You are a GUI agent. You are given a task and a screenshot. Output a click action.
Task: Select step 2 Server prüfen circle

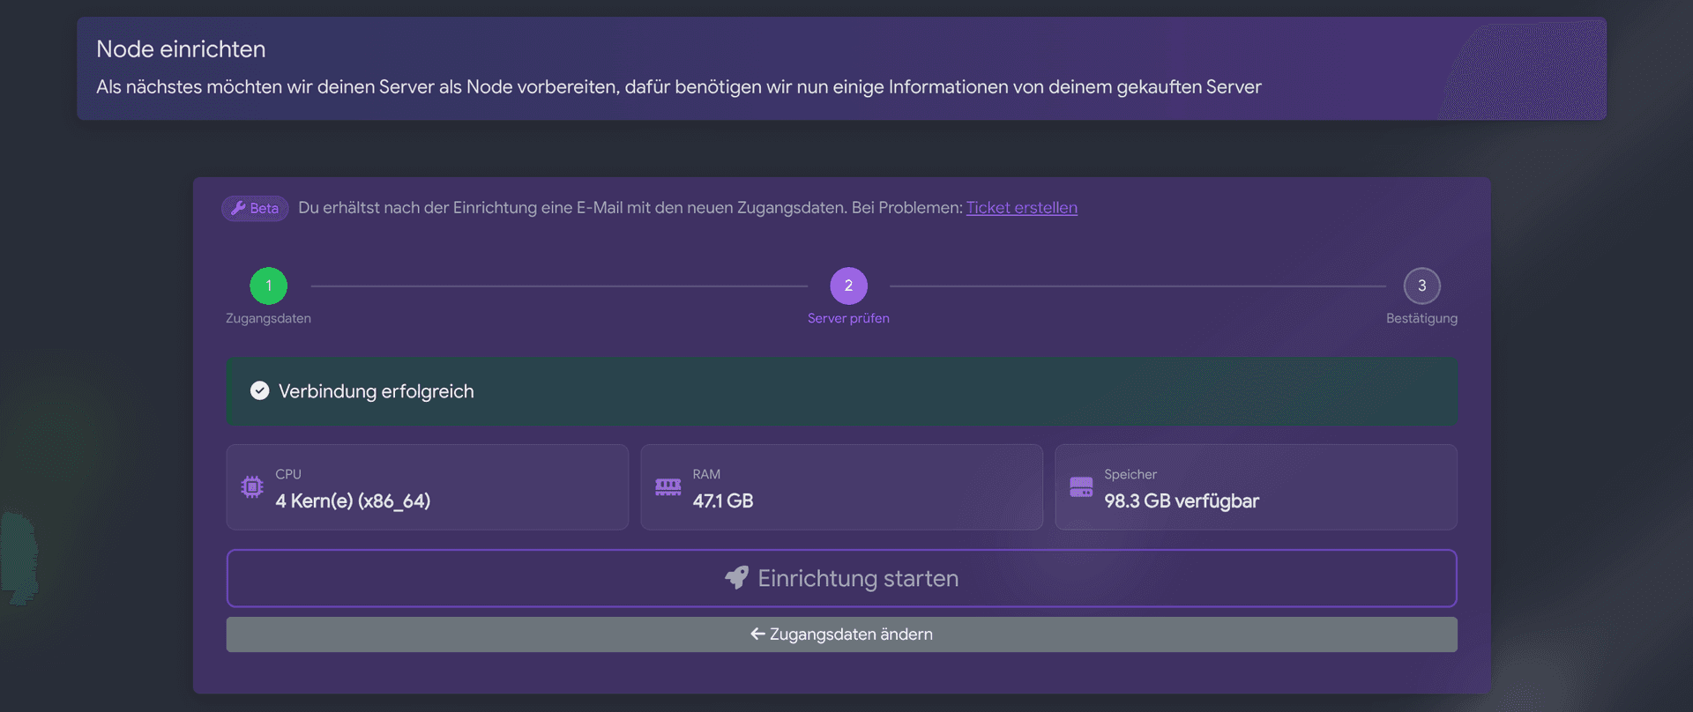(x=848, y=286)
